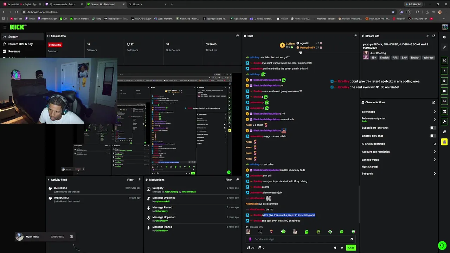Open Revenue in left sidebar

tap(22, 51)
